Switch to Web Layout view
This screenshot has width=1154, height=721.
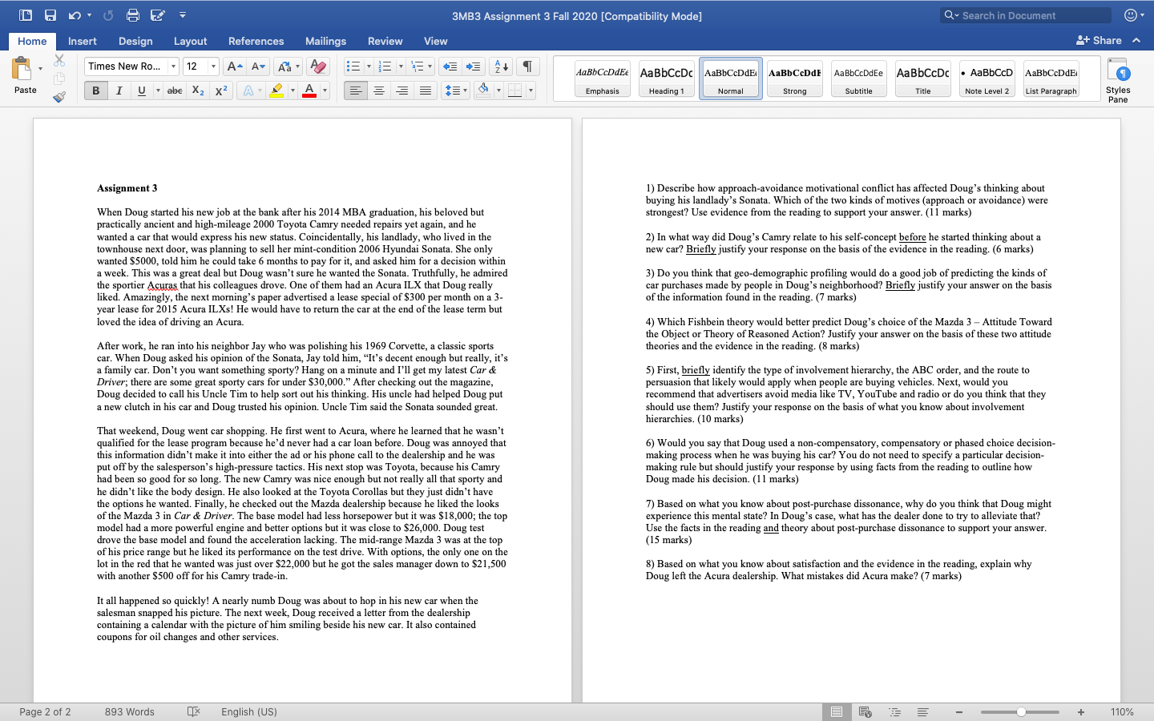pyautogui.click(x=865, y=712)
